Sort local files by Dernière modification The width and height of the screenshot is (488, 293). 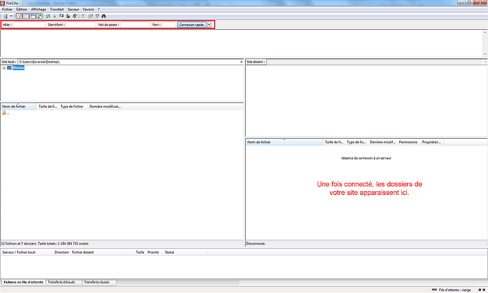pyautogui.click(x=105, y=106)
